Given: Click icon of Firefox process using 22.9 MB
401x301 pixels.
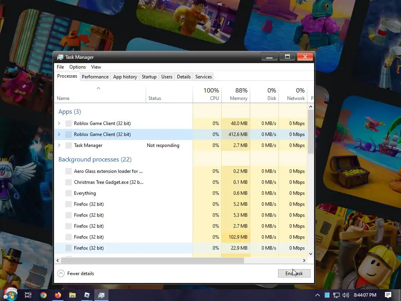Looking at the screenshot, I should (69, 248).
